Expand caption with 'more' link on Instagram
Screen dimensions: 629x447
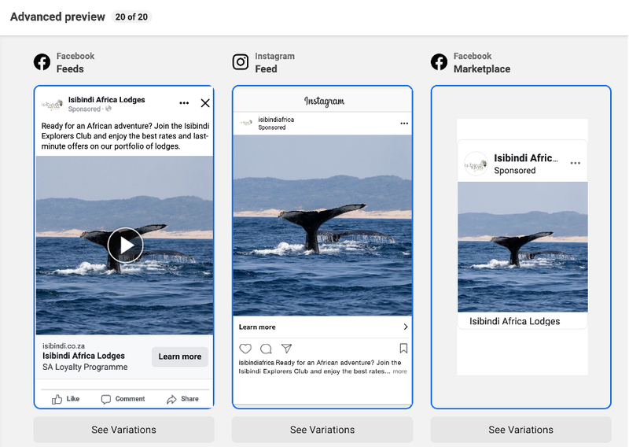click(x=400, y=371)
